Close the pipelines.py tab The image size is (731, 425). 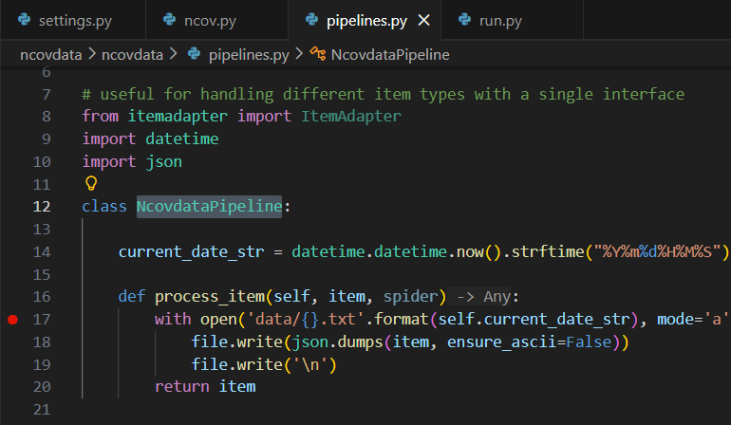pyautogui.click(x=423, y=19)
